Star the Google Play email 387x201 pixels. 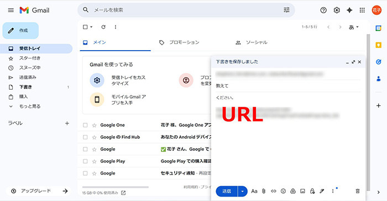pyautogui.click(x=94, y=161)
